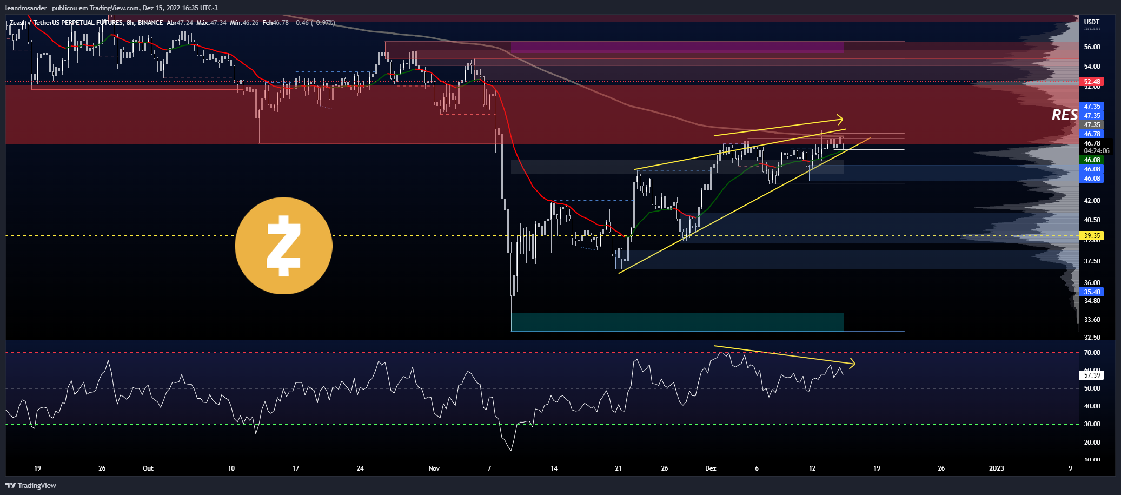Viewport: 1121px width, 495px height.
Task: Click the 37.50 price axis tick
Action: tap(1092, 261)
